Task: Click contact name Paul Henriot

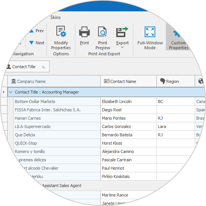Action: point(113,168)
